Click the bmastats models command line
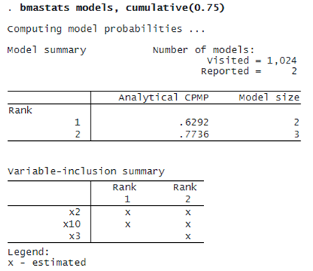 coord(116,7)
